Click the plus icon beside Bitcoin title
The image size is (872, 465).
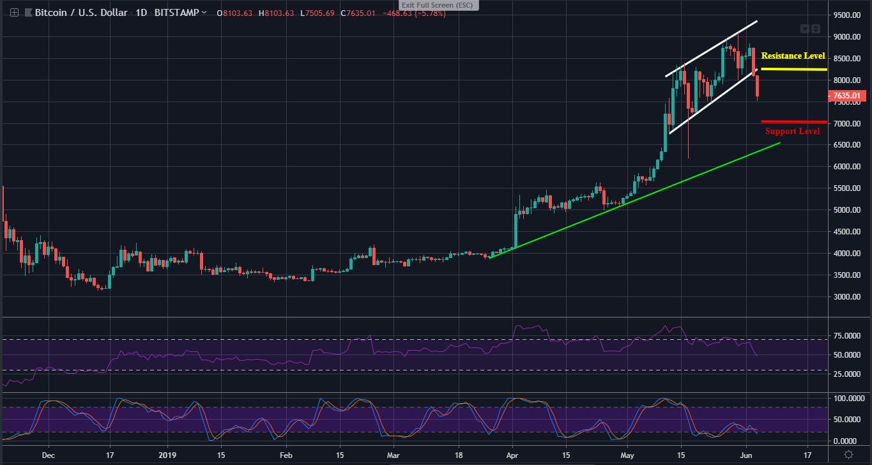click(x=14, y=13)
